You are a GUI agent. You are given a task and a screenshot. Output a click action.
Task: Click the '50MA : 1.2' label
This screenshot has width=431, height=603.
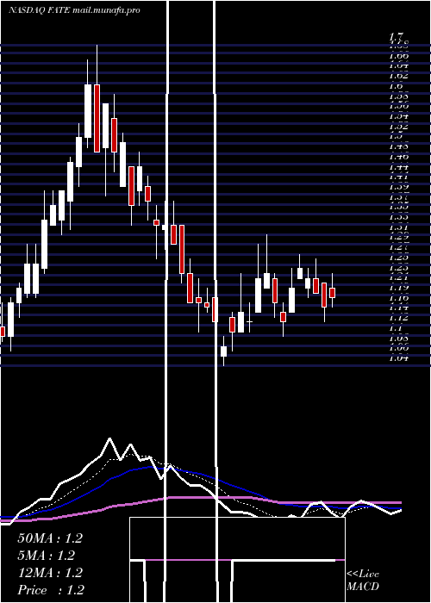(50, 538)
